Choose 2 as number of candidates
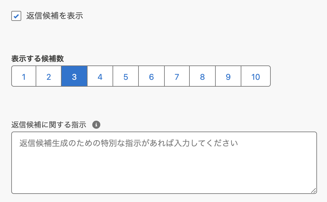The image size is (327, 202). [49, 76]
